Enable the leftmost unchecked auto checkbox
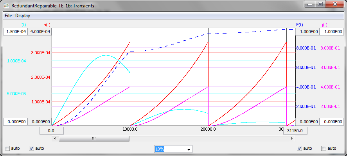 (7, 148)
